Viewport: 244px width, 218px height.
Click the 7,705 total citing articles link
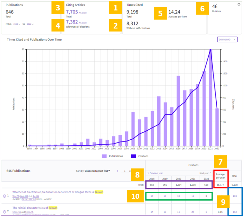coord(72,12)
